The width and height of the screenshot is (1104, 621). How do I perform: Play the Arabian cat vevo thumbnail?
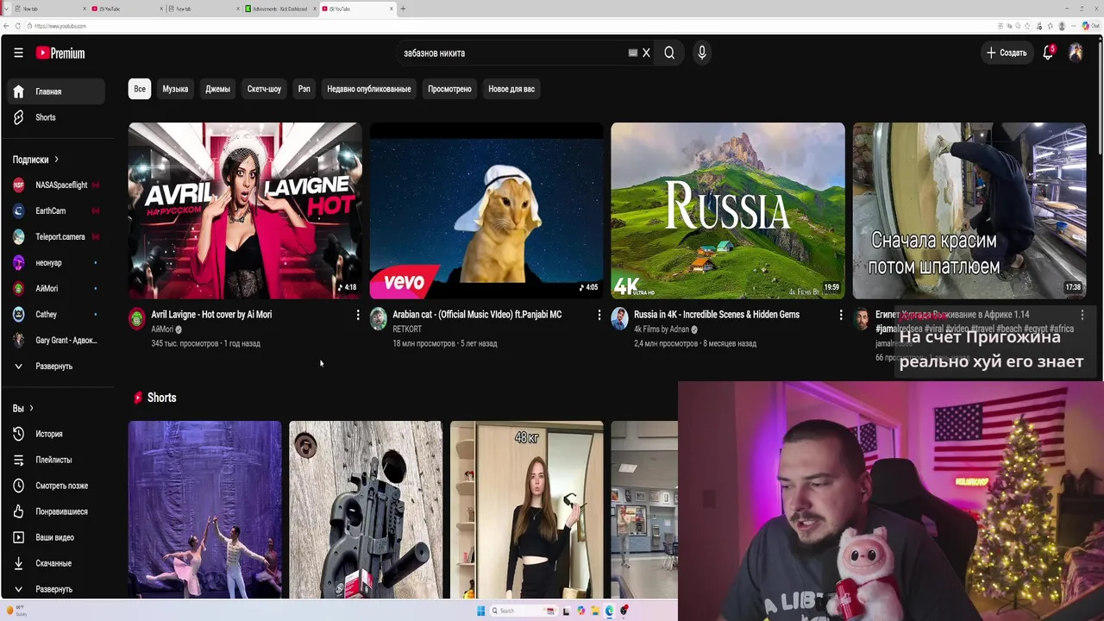[x=486, y=210]
